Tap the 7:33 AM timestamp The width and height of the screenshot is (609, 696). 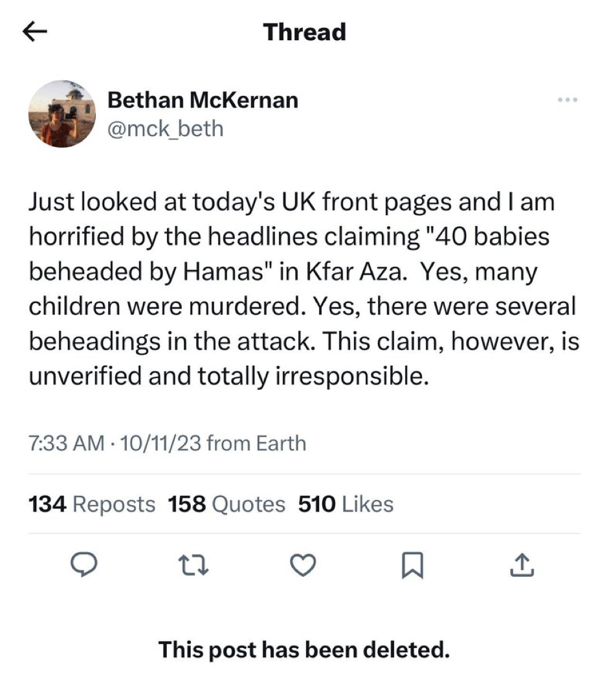(x=67, y=443)
